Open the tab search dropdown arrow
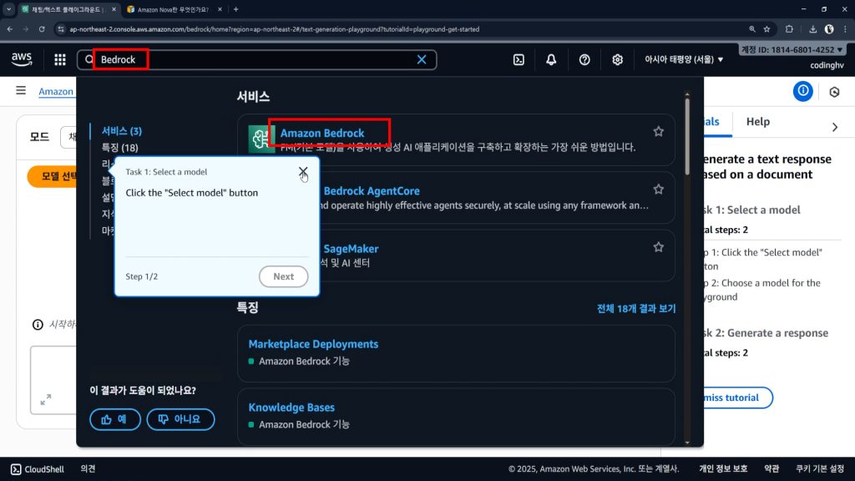855x481 pixels. tap(8, 9)
